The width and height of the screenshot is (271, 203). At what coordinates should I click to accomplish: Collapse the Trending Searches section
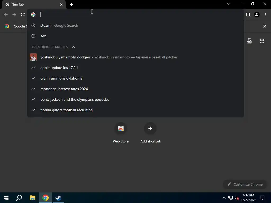click(74, 47)
